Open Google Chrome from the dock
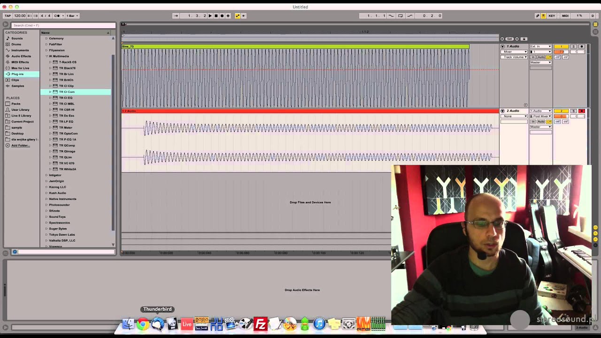Viewport: 601px width, 338px height. (143, 324)
